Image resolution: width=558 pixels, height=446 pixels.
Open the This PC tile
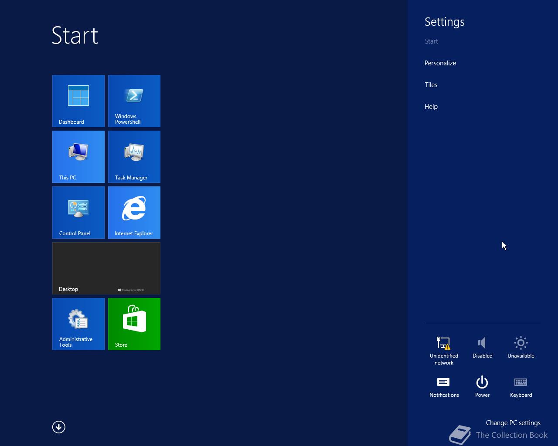[x=78, y=157]
